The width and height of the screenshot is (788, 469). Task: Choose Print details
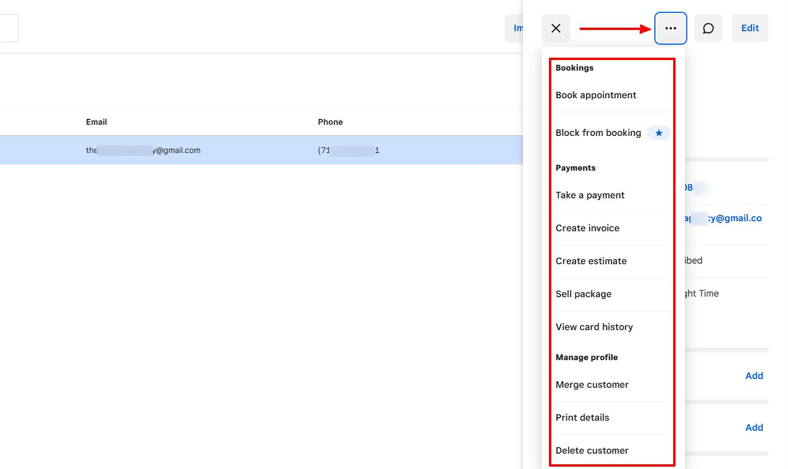[582, 417]
